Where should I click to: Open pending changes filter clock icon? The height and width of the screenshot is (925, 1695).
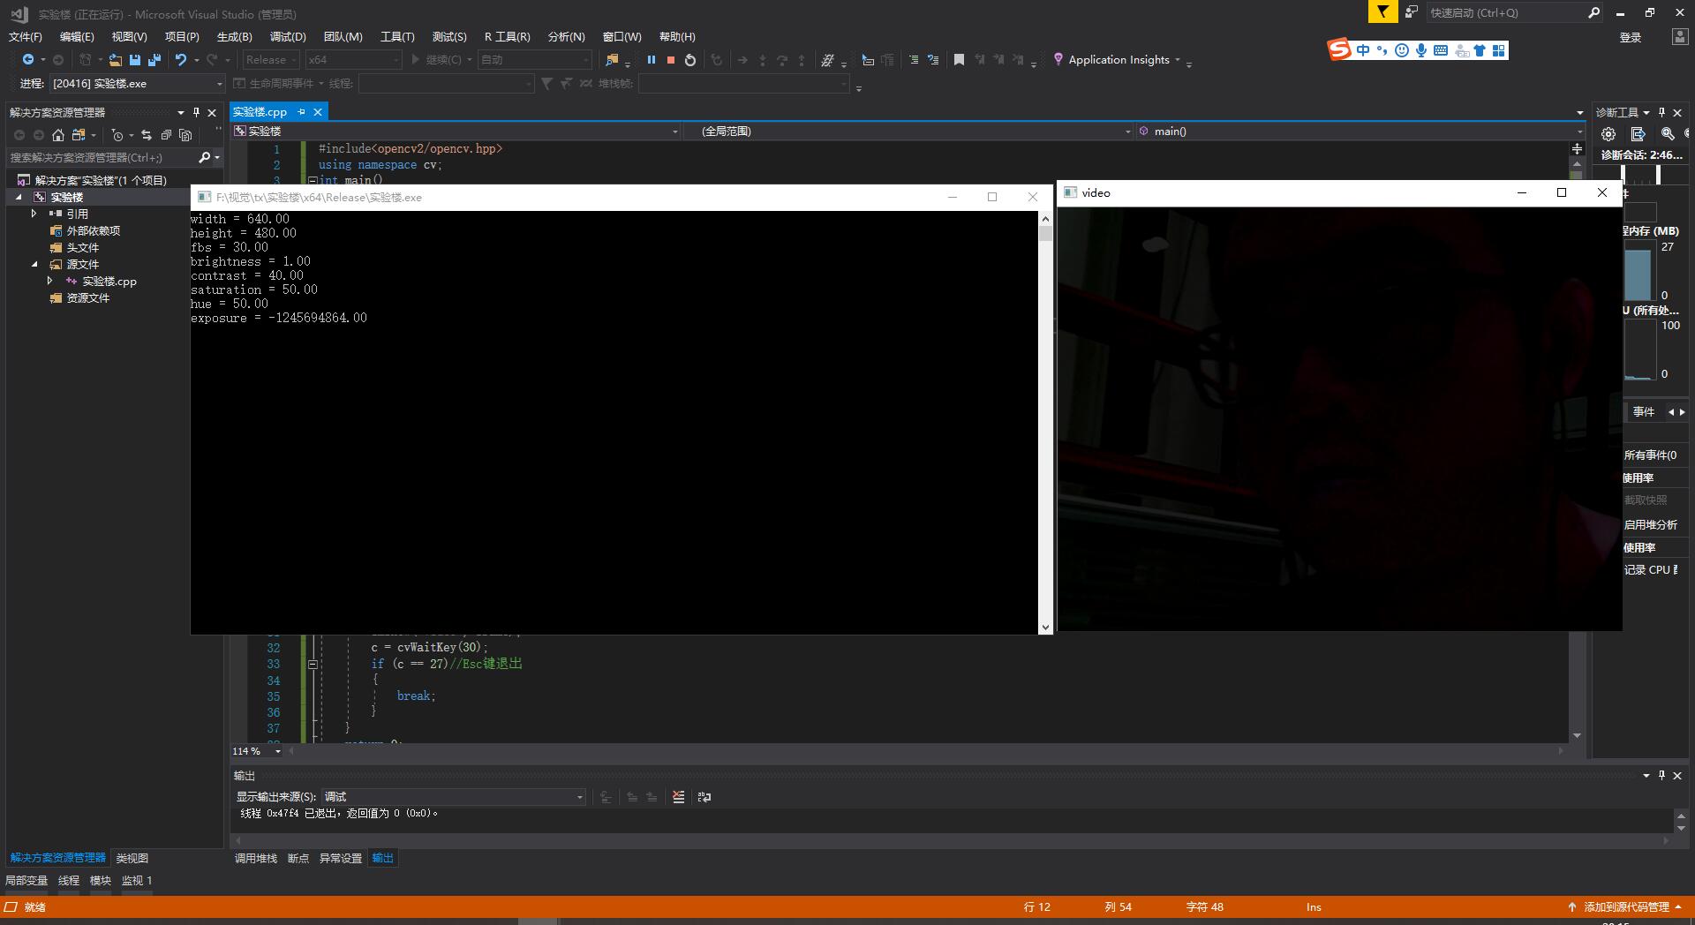117,135
